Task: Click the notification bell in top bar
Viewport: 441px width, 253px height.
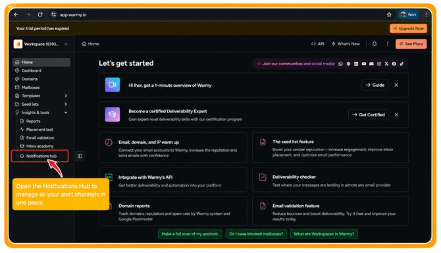Action: coord(375,44)
